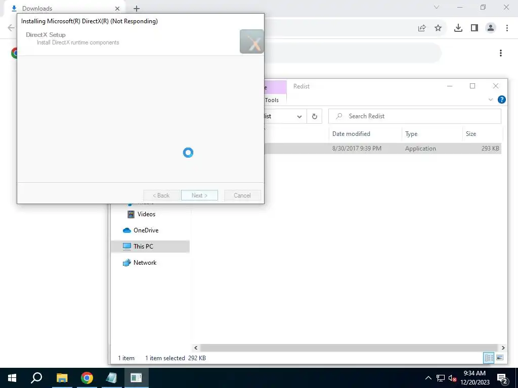Close the Downloads tab in Chrome
This screenshot has width=518, height=388.
click(x=117, y=8)
